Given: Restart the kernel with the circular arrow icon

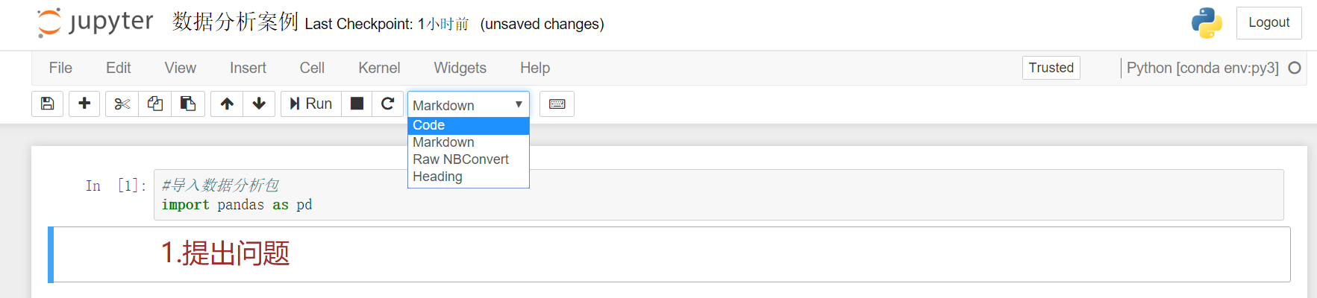Looking at the screenshot, I should click(387, 104).
